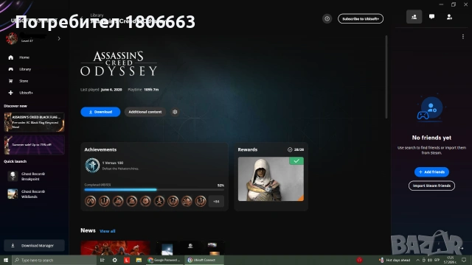Open game settings gear icon
Image resolution: width=472 pixels, height=265 pixels.
click(175, 112)
